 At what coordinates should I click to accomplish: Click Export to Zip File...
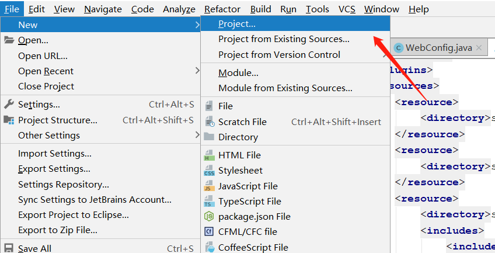pos(58,230)
